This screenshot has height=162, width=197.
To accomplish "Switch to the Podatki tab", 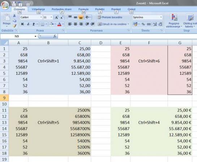I will 100,9.
